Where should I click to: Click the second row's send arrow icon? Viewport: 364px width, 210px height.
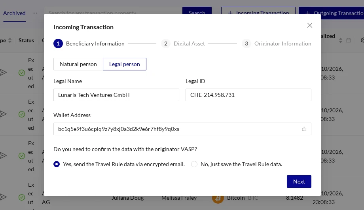click(3, 114)
